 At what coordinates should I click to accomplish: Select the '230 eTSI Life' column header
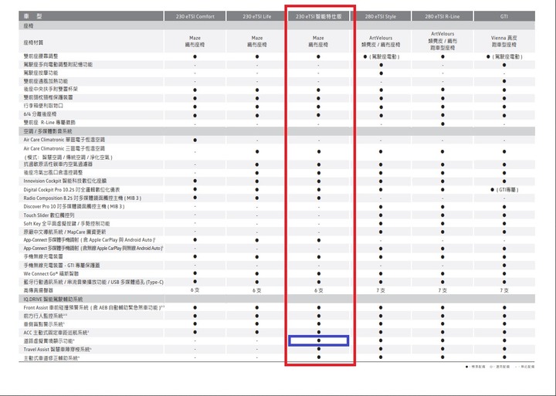click(x=256, y=16)
